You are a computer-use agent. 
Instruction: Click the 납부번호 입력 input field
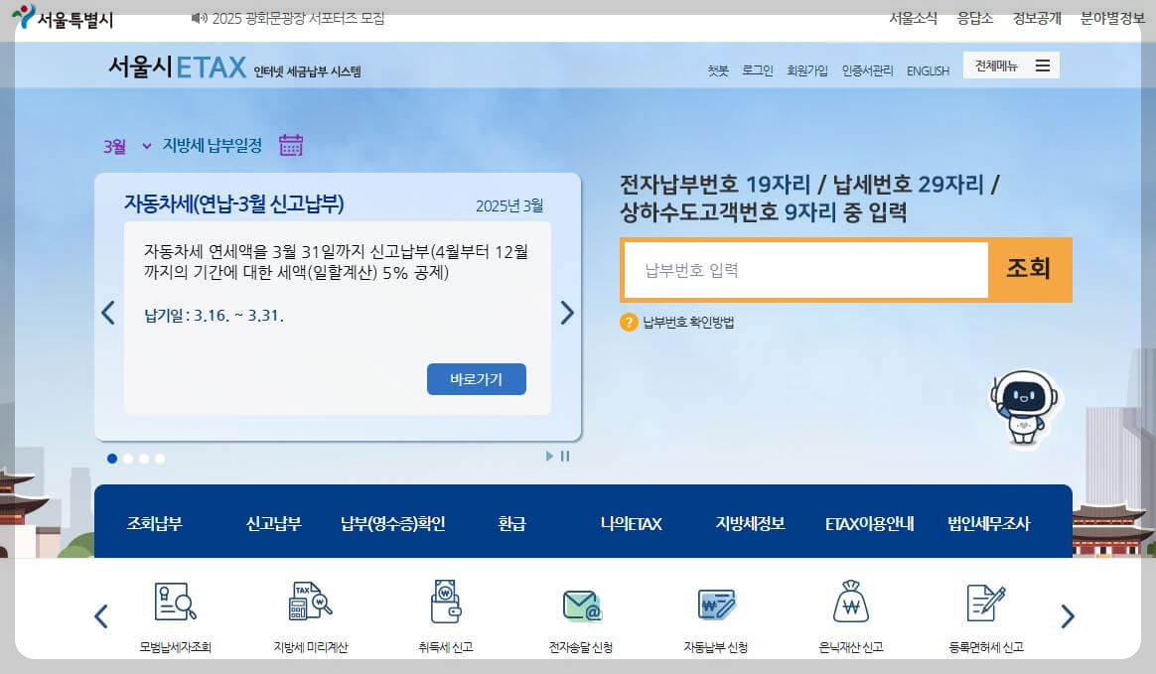coord(804,269)
